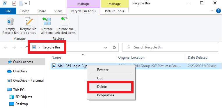Switch to the View ribbon tab
This screenshot has width=222, height=108.
pos(58,11)
